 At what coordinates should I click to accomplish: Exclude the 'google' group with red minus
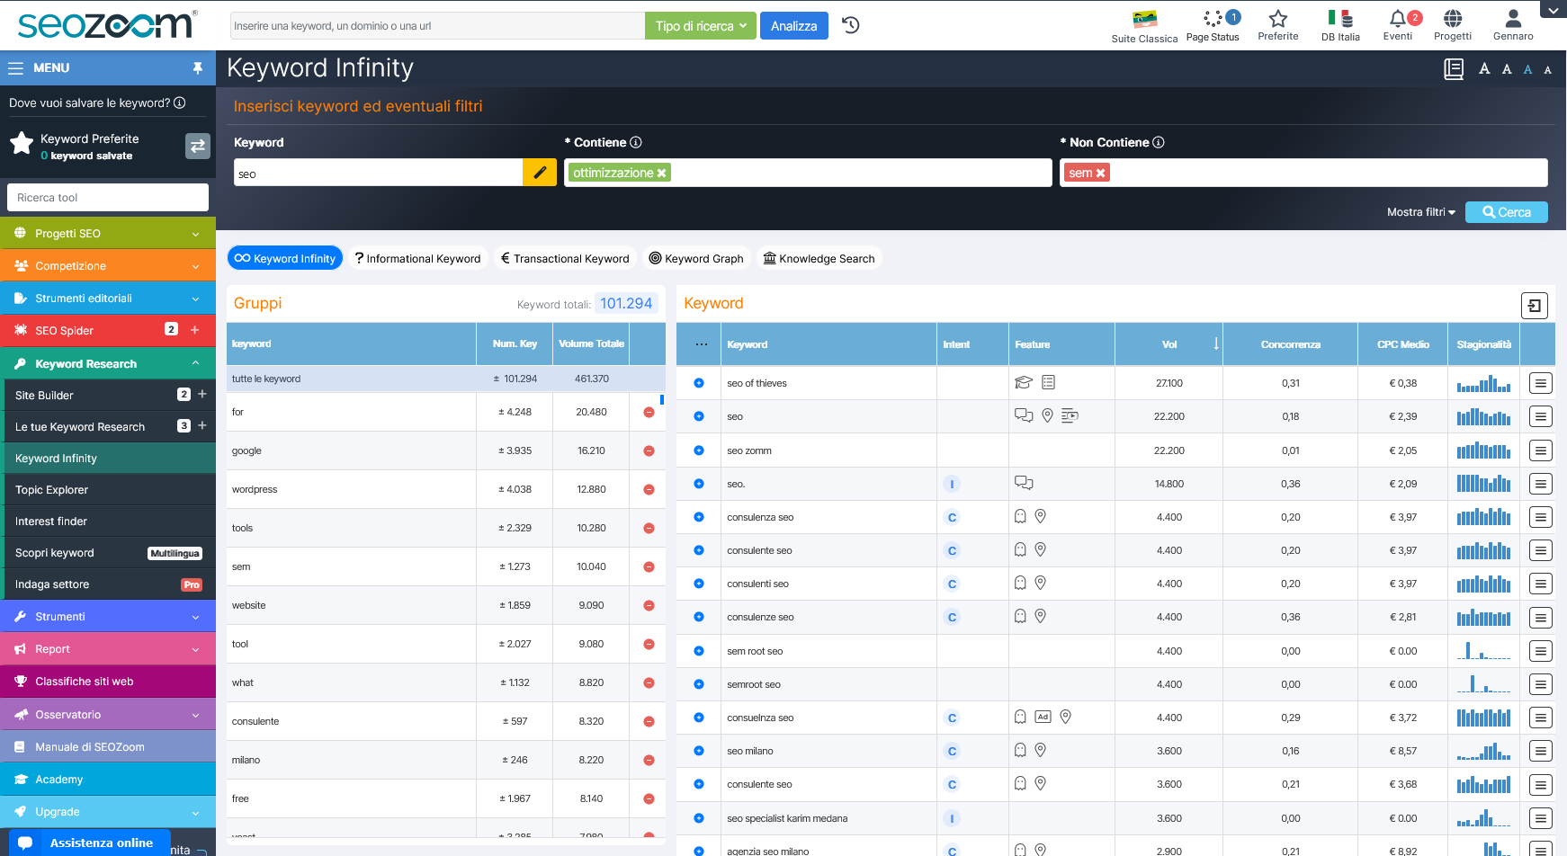[x=649, y=451]
